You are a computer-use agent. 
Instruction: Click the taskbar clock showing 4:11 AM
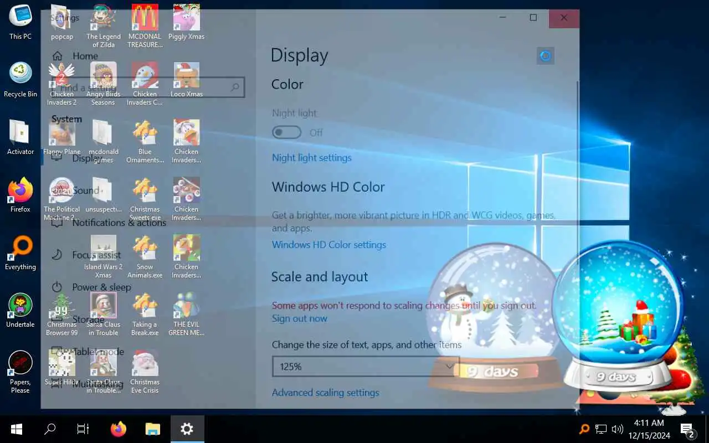tap(649, 429)
